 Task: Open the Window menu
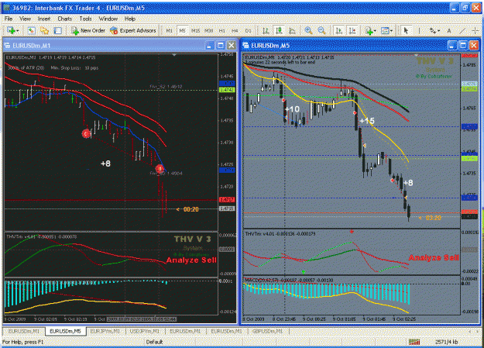(108, 19)
